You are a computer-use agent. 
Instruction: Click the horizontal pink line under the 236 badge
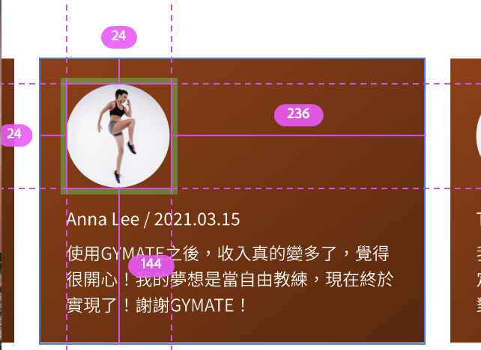click(298, 135)
